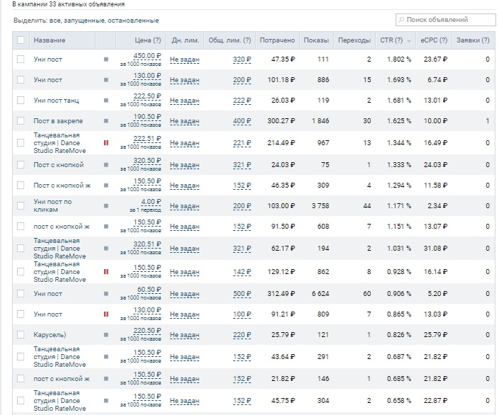Viewport: 499px width, 415px height.
Task: Click spent value 300.27 ₽
Action: pyautogui.click(x=281, y=121)
